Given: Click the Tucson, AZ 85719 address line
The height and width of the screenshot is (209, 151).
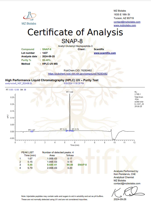Looking at the screenshot, I should pos(124,18).
